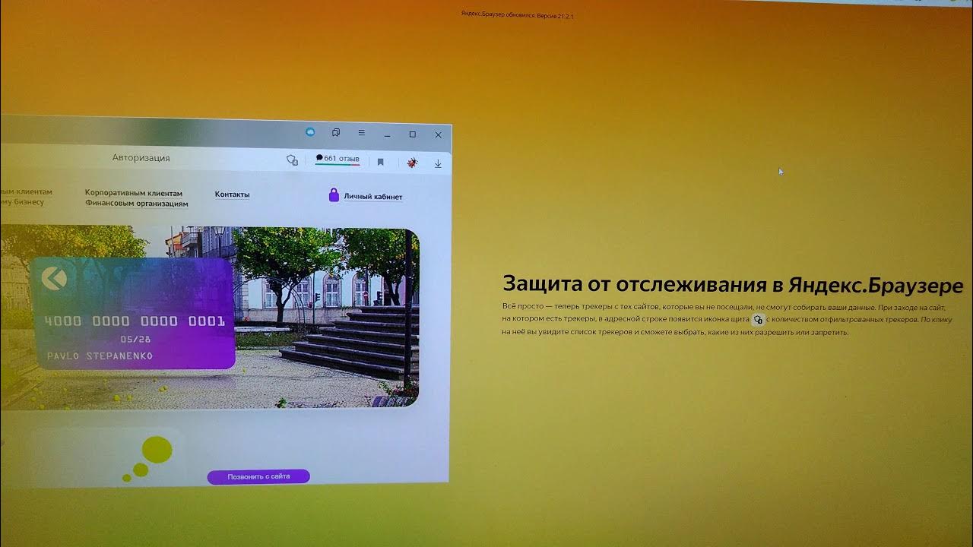Maximize the illustrated browser window
The image size is (973, 547).
pos(413,134)
